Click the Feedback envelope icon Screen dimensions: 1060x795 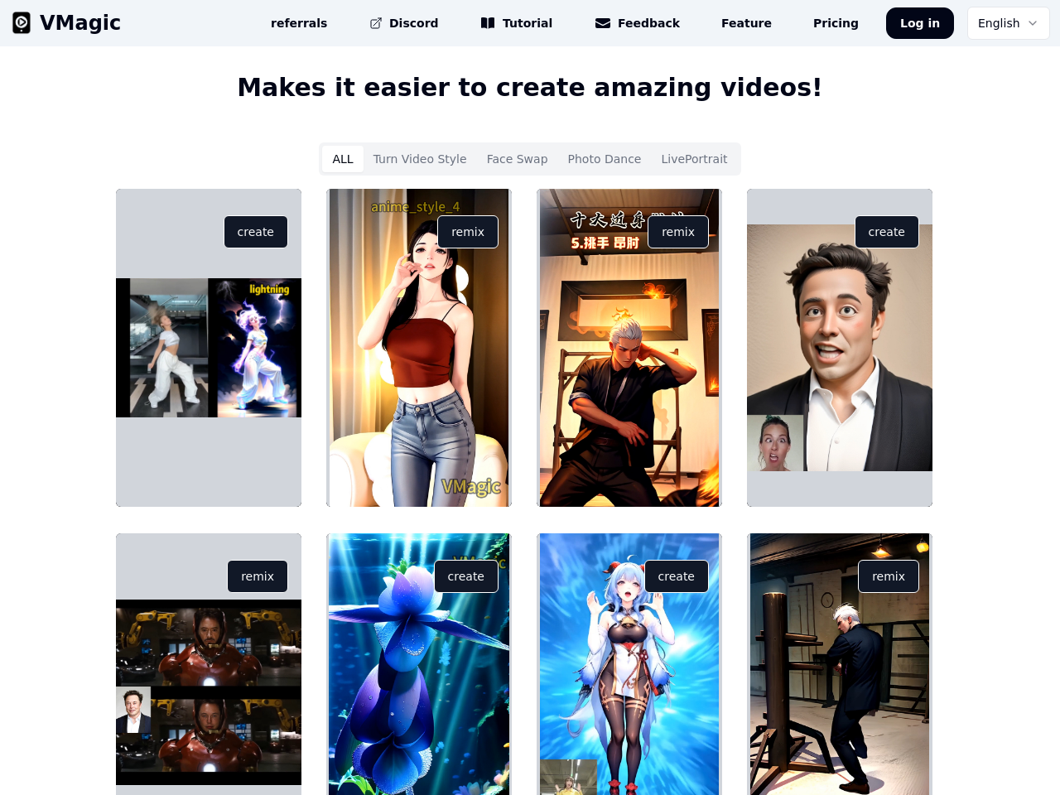tap(603, 23)
